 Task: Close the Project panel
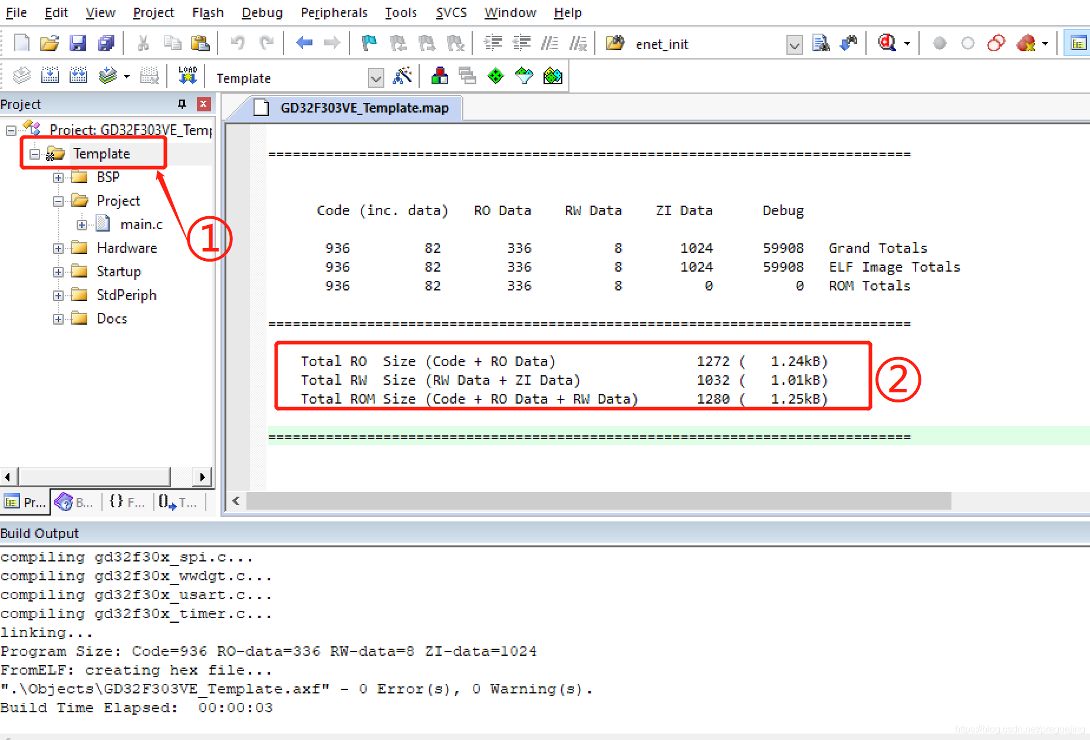(x=203, y=104)
